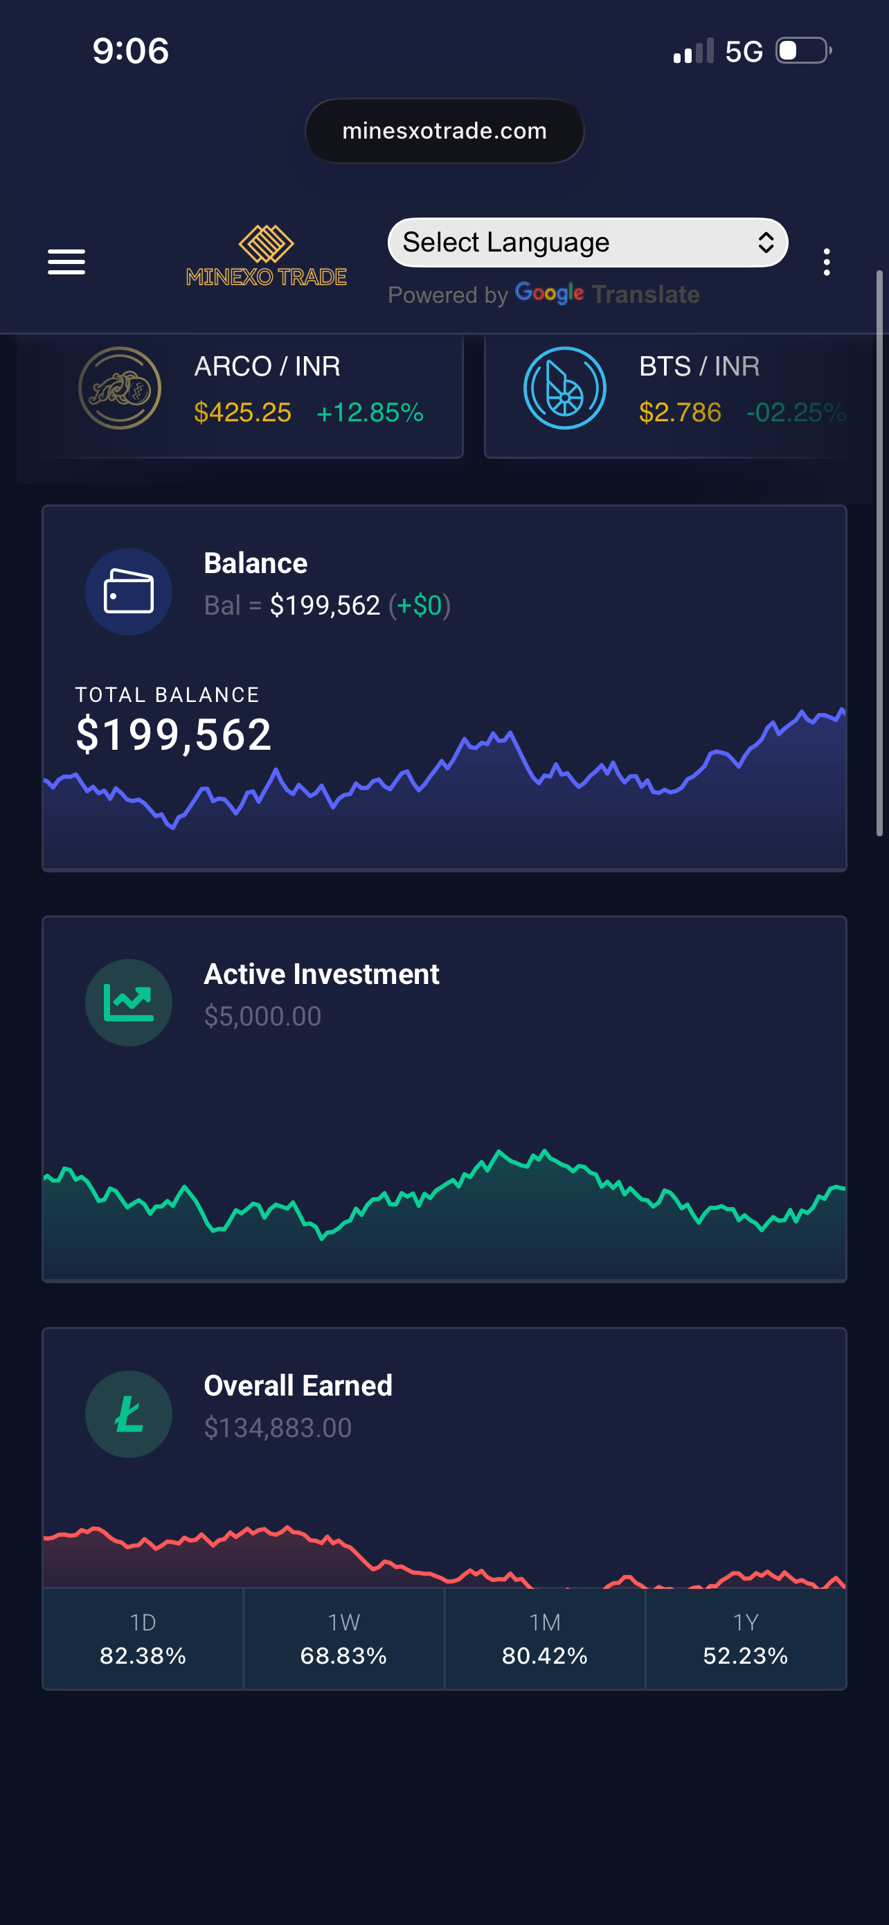This screenshot has width=889, height=1925.
Task: Tap the Overall Earned Litecoin icon
Action: point(128,1414)
